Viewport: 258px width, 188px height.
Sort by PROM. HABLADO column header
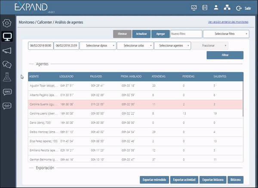click(131, 77)
